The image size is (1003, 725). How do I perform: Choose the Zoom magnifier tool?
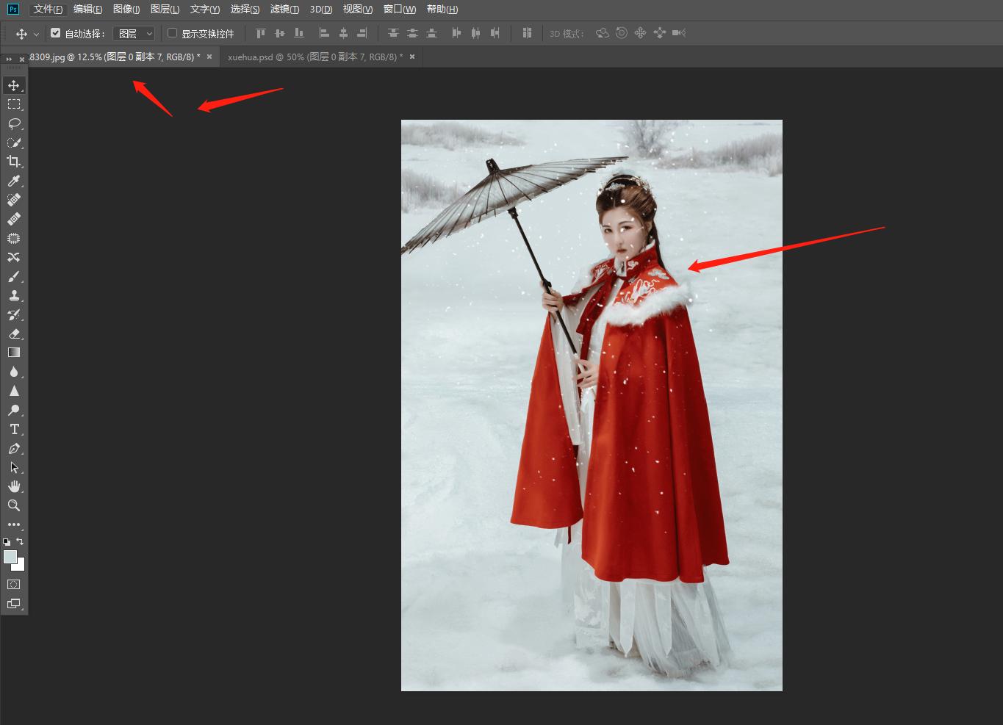pyautogui.click(x=14, y=505)
